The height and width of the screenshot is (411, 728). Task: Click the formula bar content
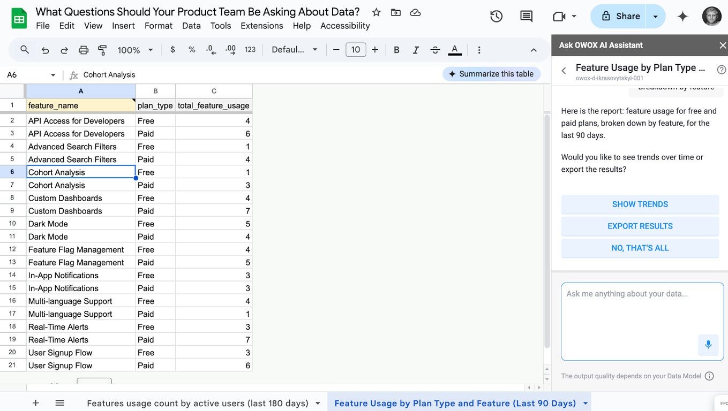tap(109, 75)
